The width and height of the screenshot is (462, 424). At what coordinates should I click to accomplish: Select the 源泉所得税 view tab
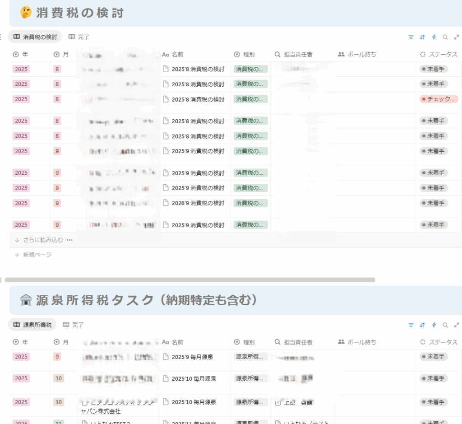32,325
